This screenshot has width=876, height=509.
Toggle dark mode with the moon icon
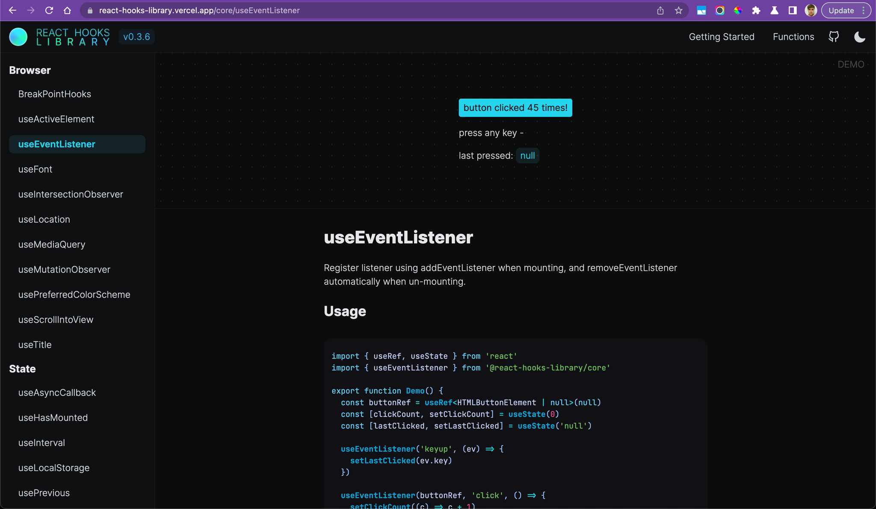(x=860, y=37)
